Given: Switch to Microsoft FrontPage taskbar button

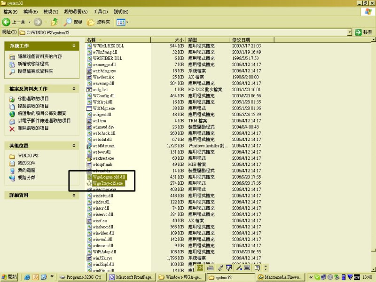Looking at the screenshot, I should pos(132,277).
